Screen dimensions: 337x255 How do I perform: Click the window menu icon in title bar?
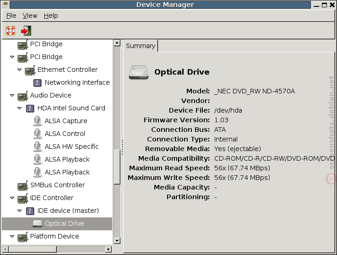[x=5, y=5]
